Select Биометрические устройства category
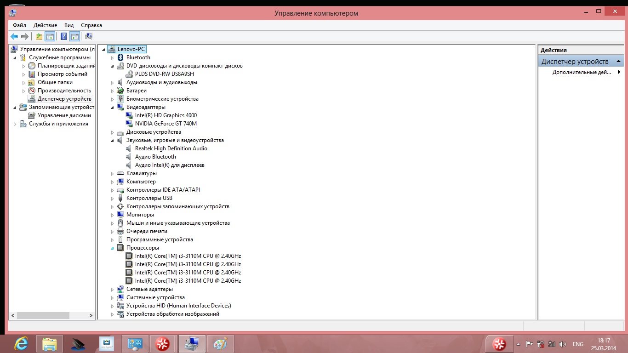 (x=162, y=99)
